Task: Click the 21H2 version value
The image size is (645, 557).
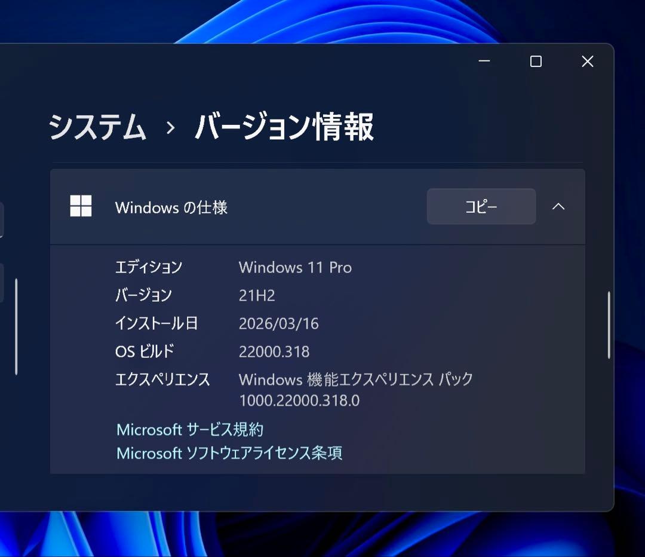Action: [x=257, y=295]
